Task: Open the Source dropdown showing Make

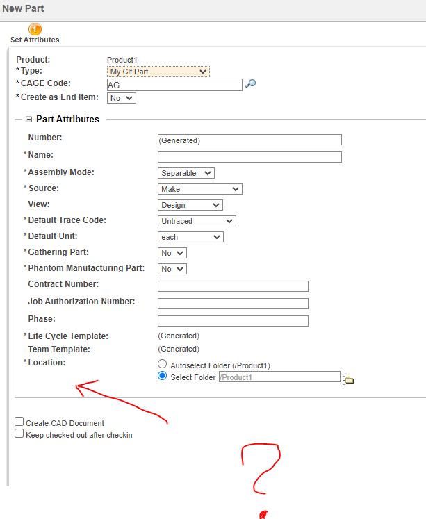Action: [x=199, y=189]
